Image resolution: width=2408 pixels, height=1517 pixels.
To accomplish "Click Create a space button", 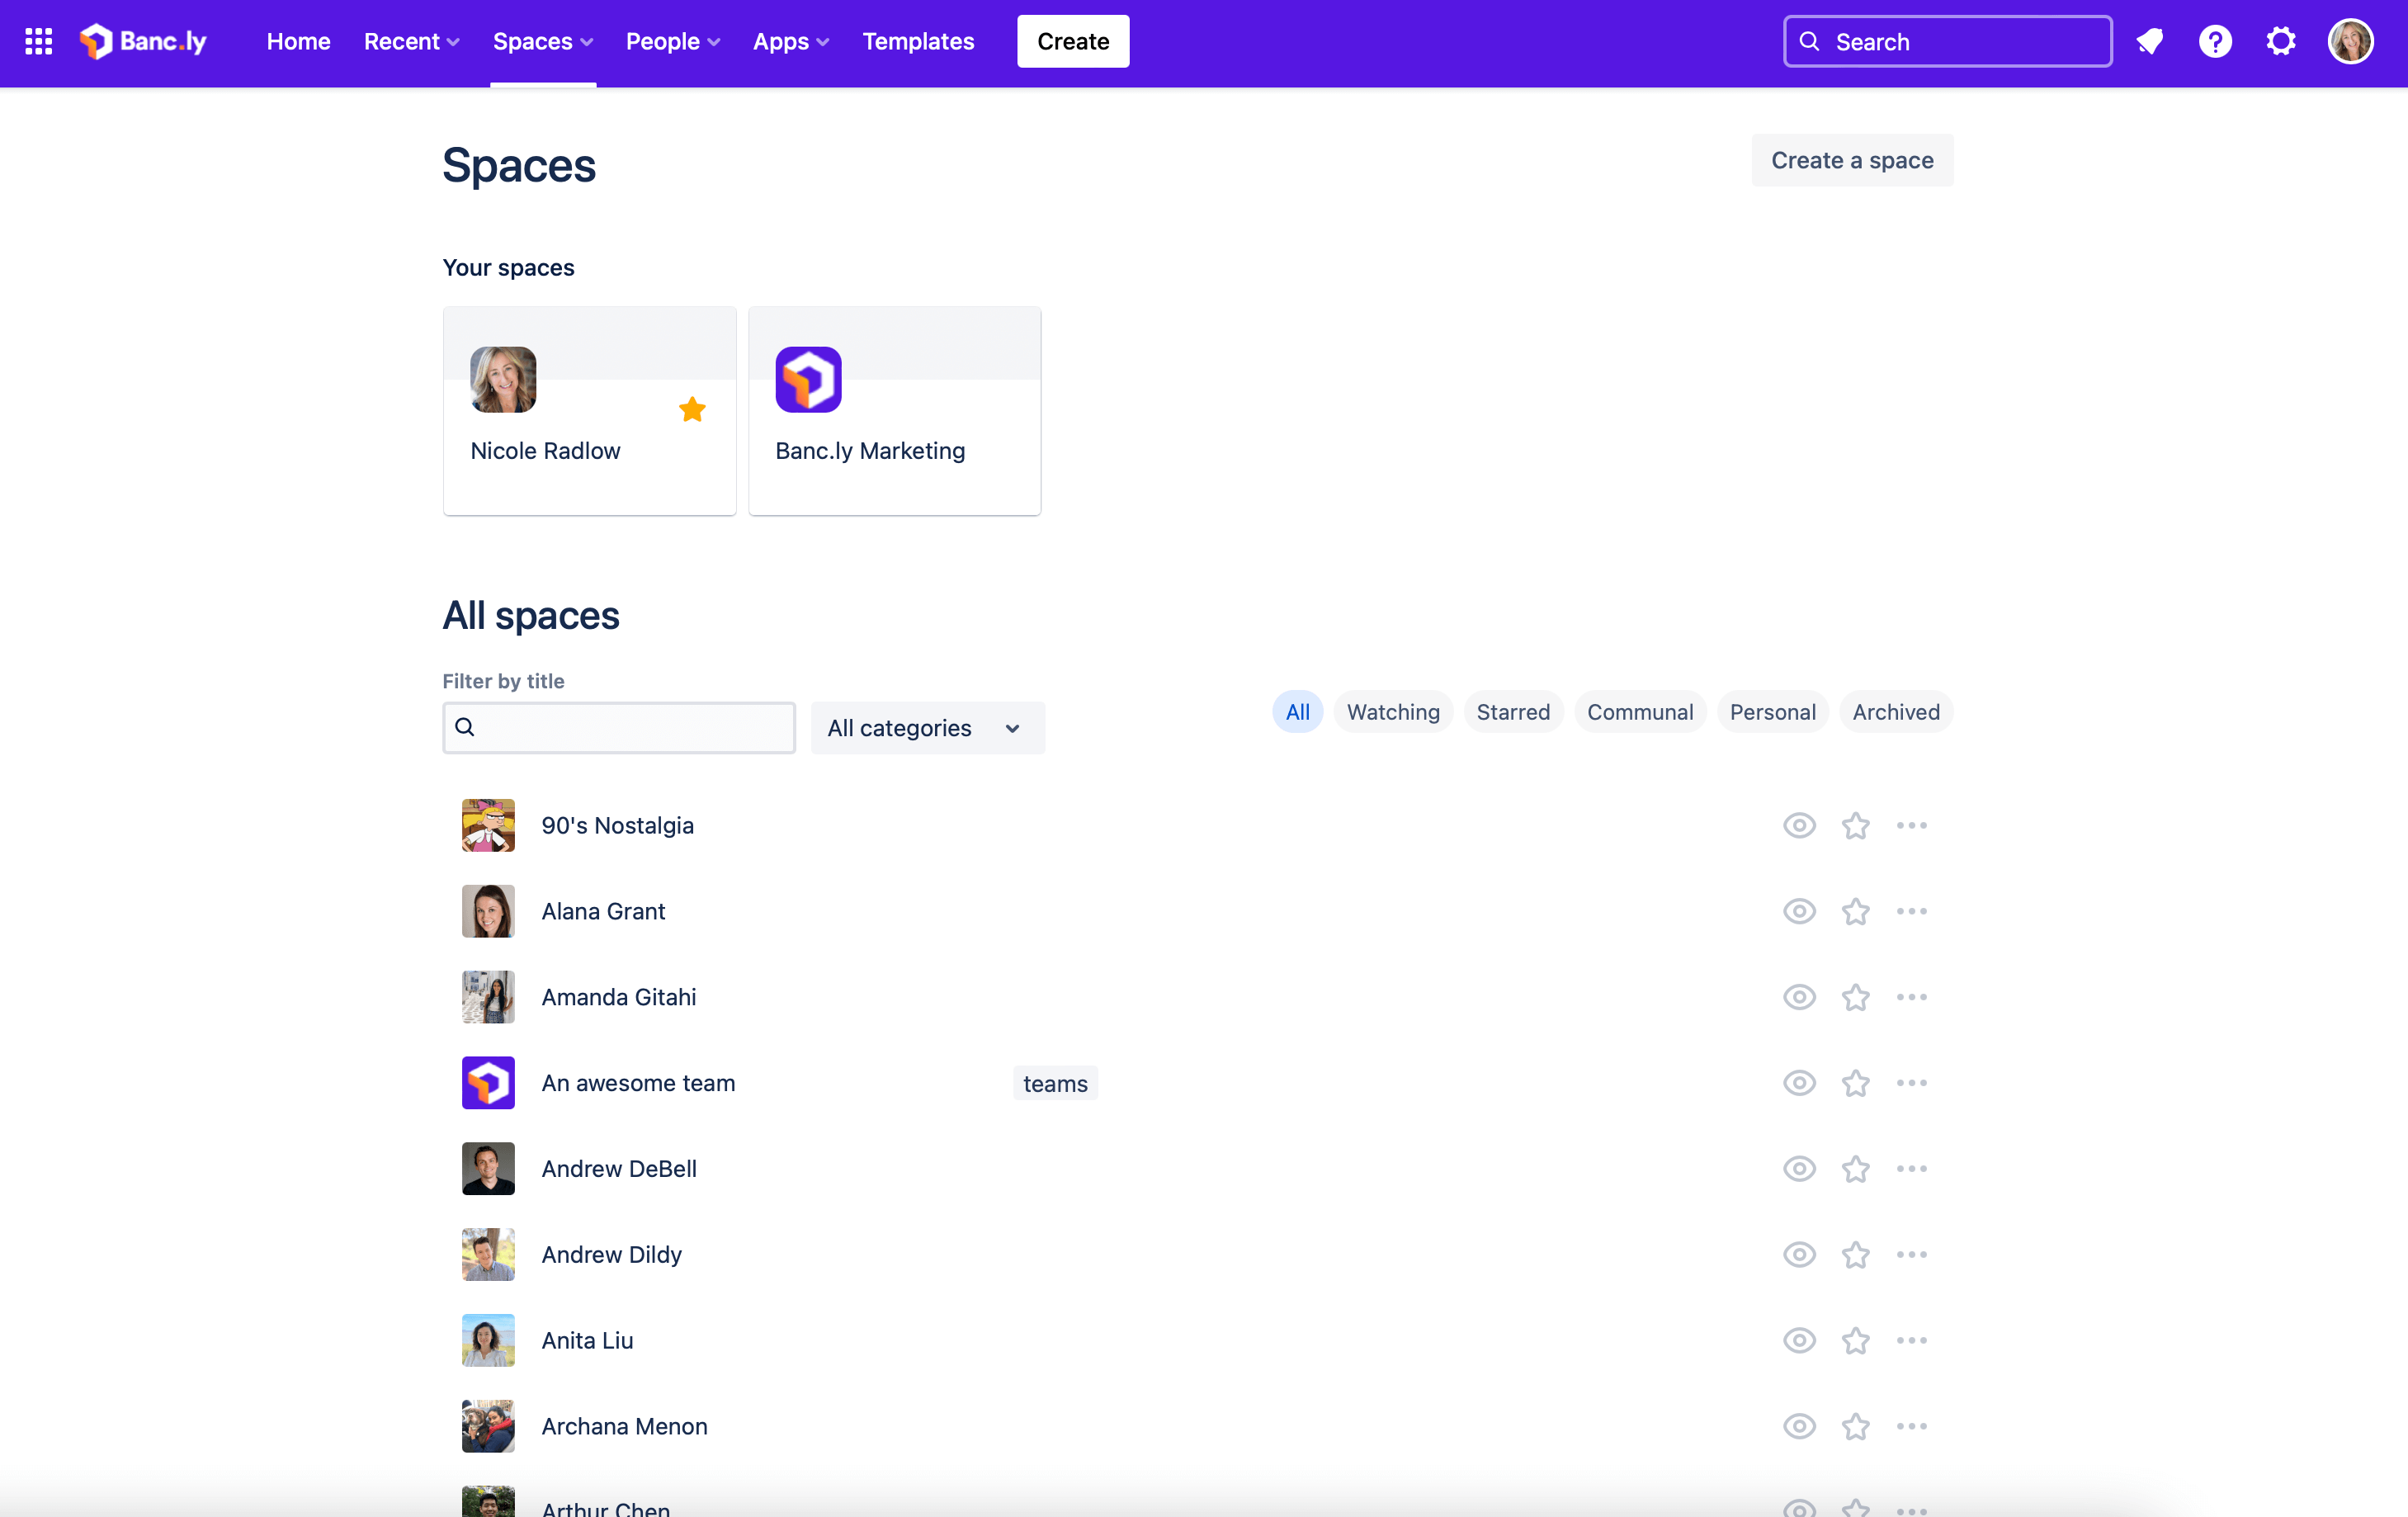I will (x=1850, y=159).
